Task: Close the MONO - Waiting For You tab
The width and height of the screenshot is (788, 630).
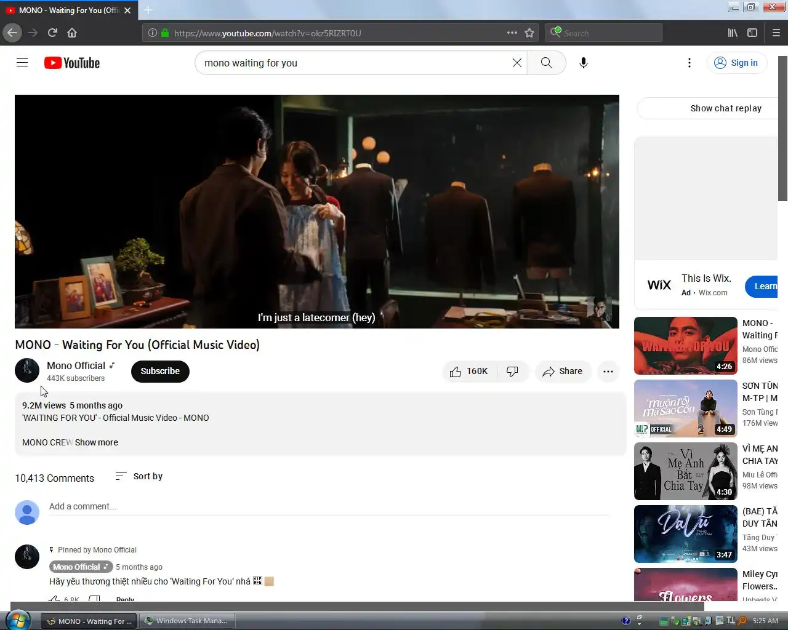Action: pos(127,10)
